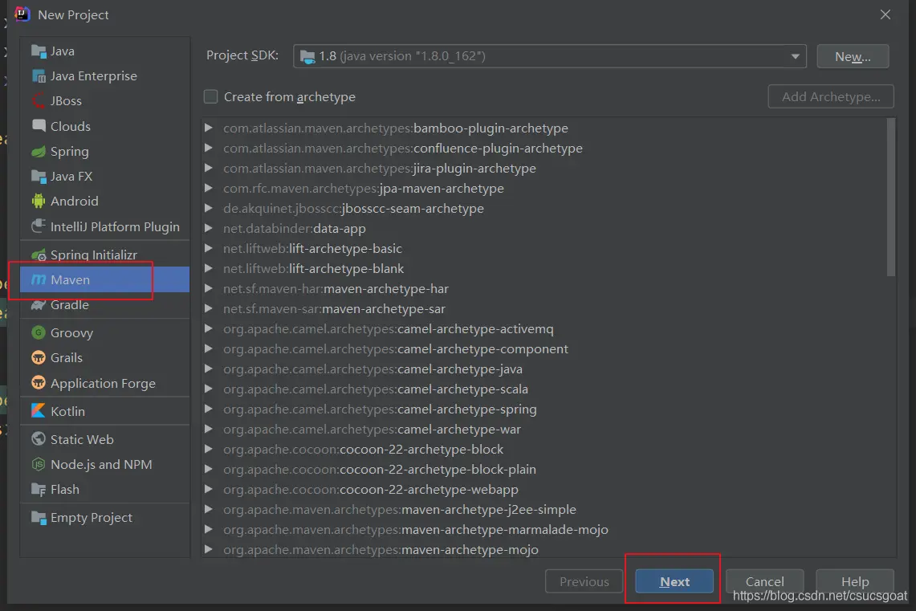Click the Spring leaf icon
Image resolution: width=916 pixels, height=611 pixels.
pos(39,152)
